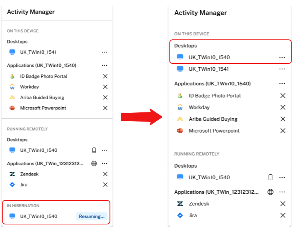This screenshot has width=292, height=227.
Task: Select UK_TWin10_1541 desktop in the right panel
Action: point(209,69)
